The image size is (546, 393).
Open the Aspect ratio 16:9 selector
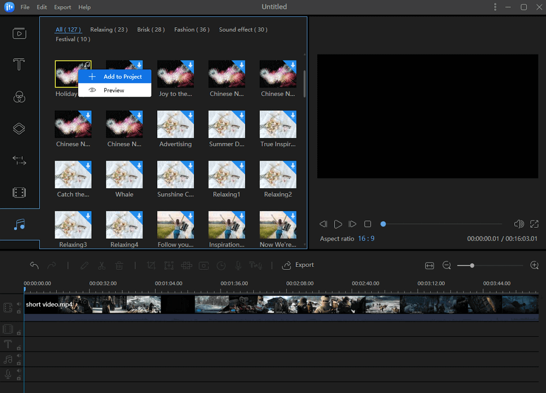(366, 239)
